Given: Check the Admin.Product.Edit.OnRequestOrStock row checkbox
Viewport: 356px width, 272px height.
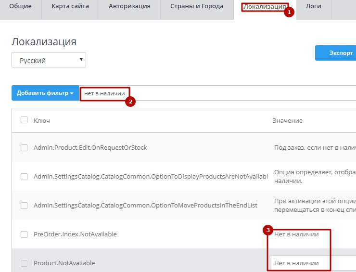Looking at the screenshot, I should click(24, 148).
